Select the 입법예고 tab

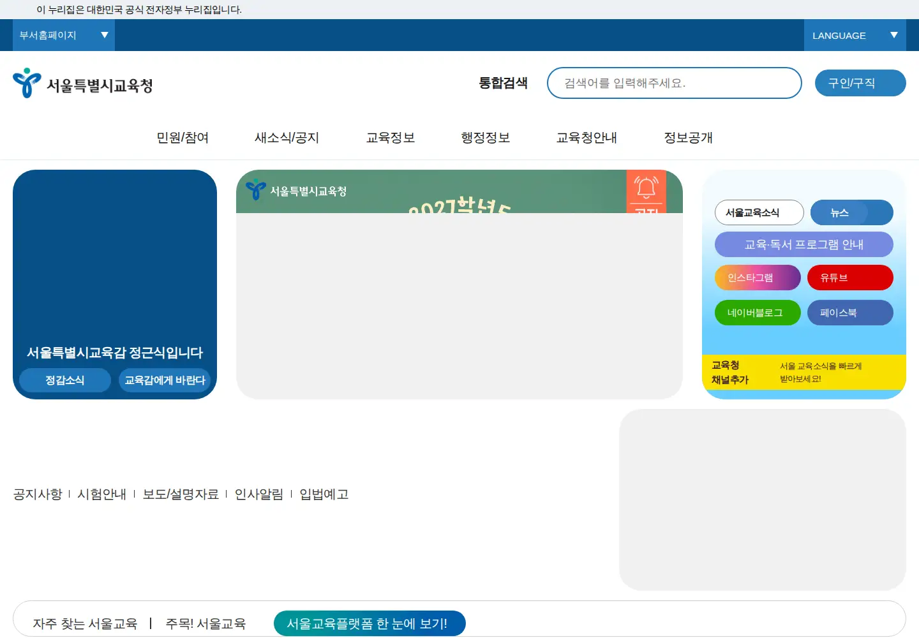(324, 494)
